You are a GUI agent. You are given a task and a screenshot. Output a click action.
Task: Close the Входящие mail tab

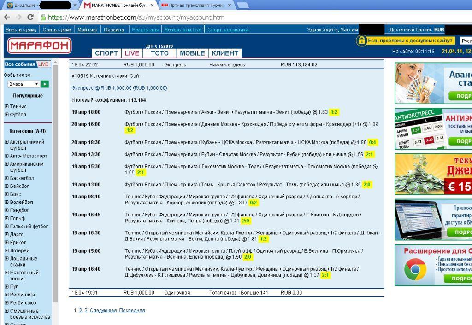coord(75,5)
